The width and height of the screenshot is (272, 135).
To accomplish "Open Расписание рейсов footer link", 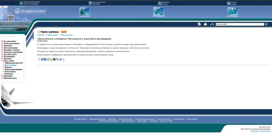I will click(x=97, y=119).
